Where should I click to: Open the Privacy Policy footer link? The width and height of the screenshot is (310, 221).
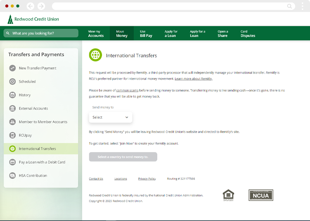point(147,179)
